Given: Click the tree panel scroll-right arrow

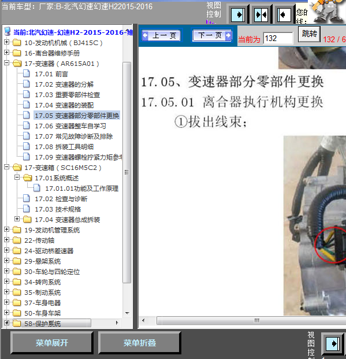Looking at the screenshot, I should (117, 323).
